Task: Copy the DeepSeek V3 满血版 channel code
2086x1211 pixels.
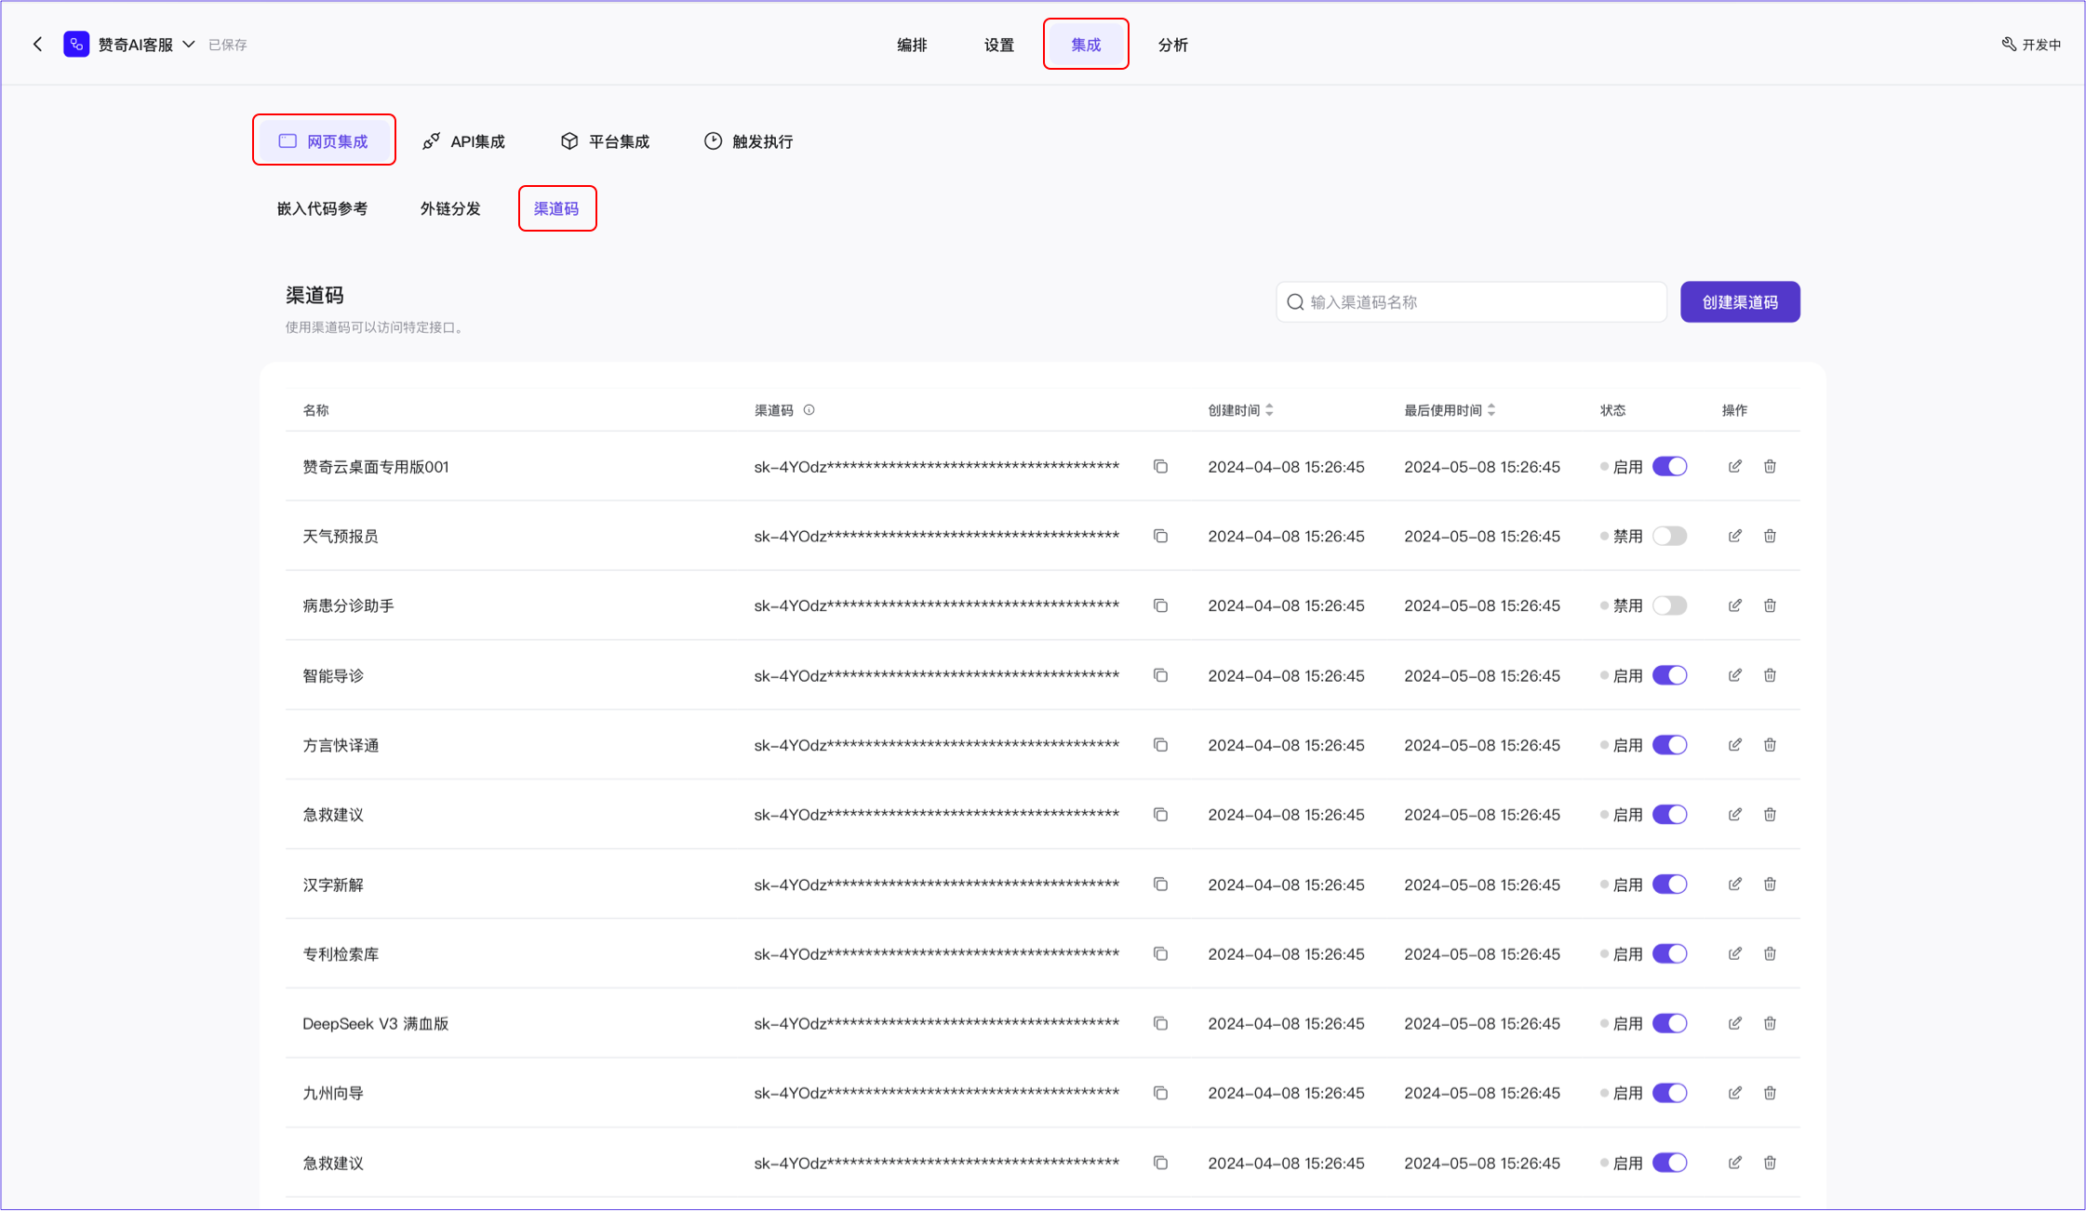Action: coord(1160,1023)
